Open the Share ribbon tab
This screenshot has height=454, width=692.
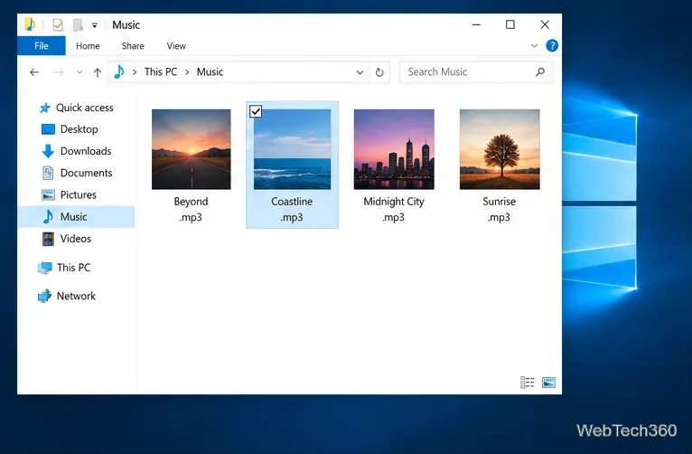tap(133, 46)
